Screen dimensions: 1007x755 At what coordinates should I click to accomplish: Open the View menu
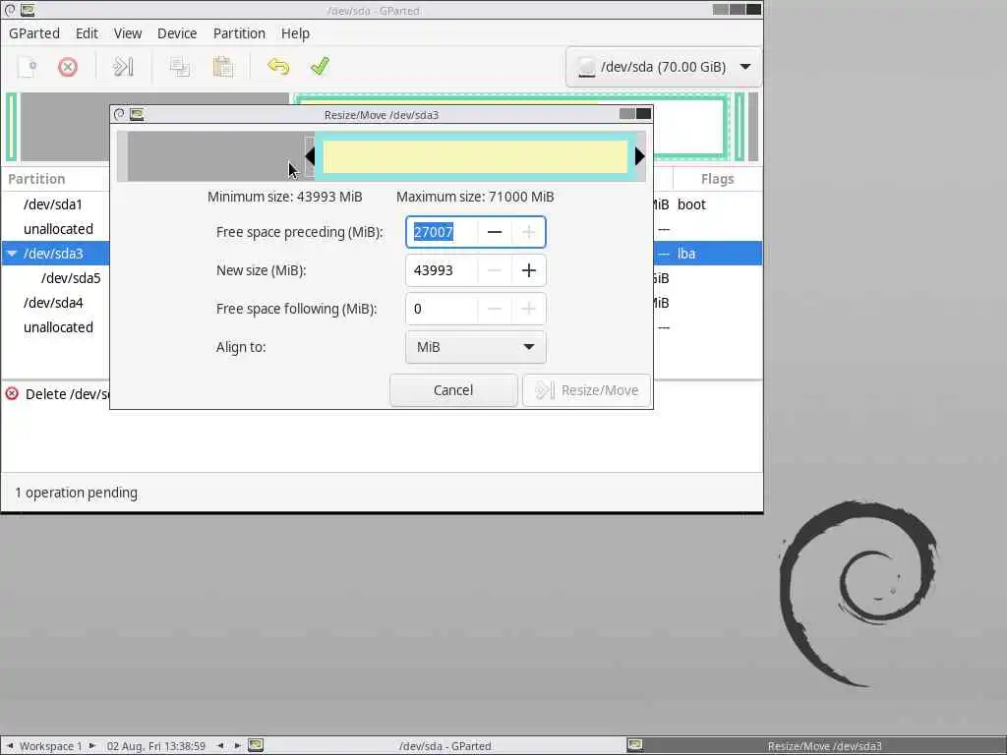click(x=128, y=33)
